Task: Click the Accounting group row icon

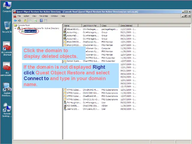Action: coord(65,32)
